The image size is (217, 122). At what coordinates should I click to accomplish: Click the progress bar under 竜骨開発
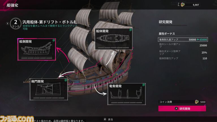pos(126,103)
